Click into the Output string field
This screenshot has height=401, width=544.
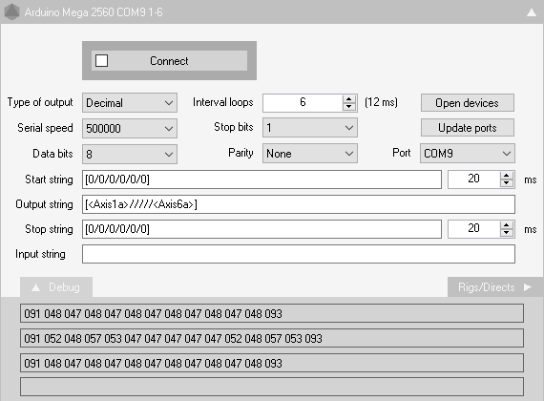(299, 204)
